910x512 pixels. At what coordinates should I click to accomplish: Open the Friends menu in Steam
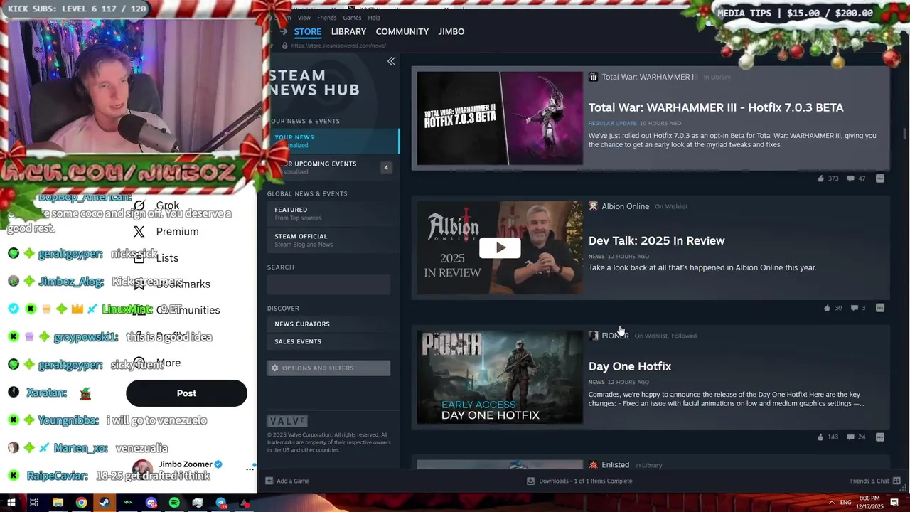click(x=327, y=18)
